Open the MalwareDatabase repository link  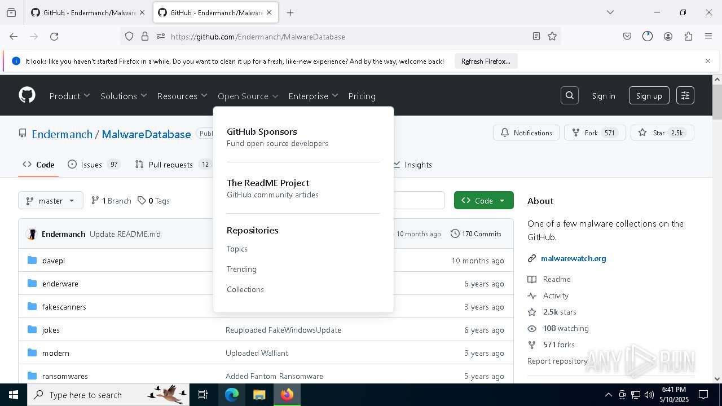(x=146, y=134)
